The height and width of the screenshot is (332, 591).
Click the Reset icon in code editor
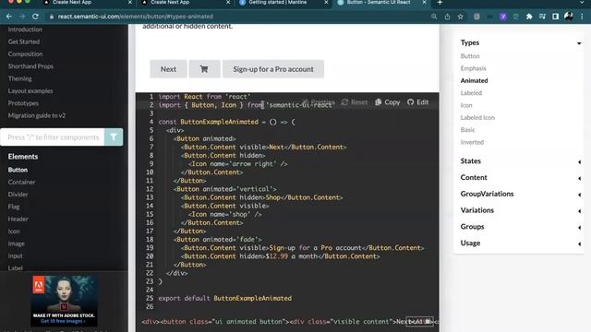tap(355, 102)
